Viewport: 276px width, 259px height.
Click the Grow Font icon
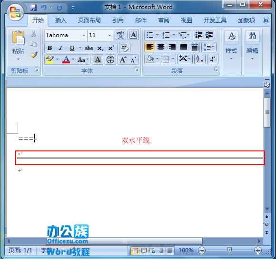[123, 60]
